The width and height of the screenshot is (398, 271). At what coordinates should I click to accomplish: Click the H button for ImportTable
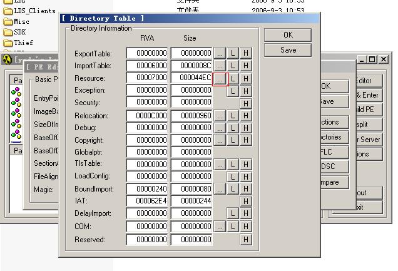tap(246, 66)
